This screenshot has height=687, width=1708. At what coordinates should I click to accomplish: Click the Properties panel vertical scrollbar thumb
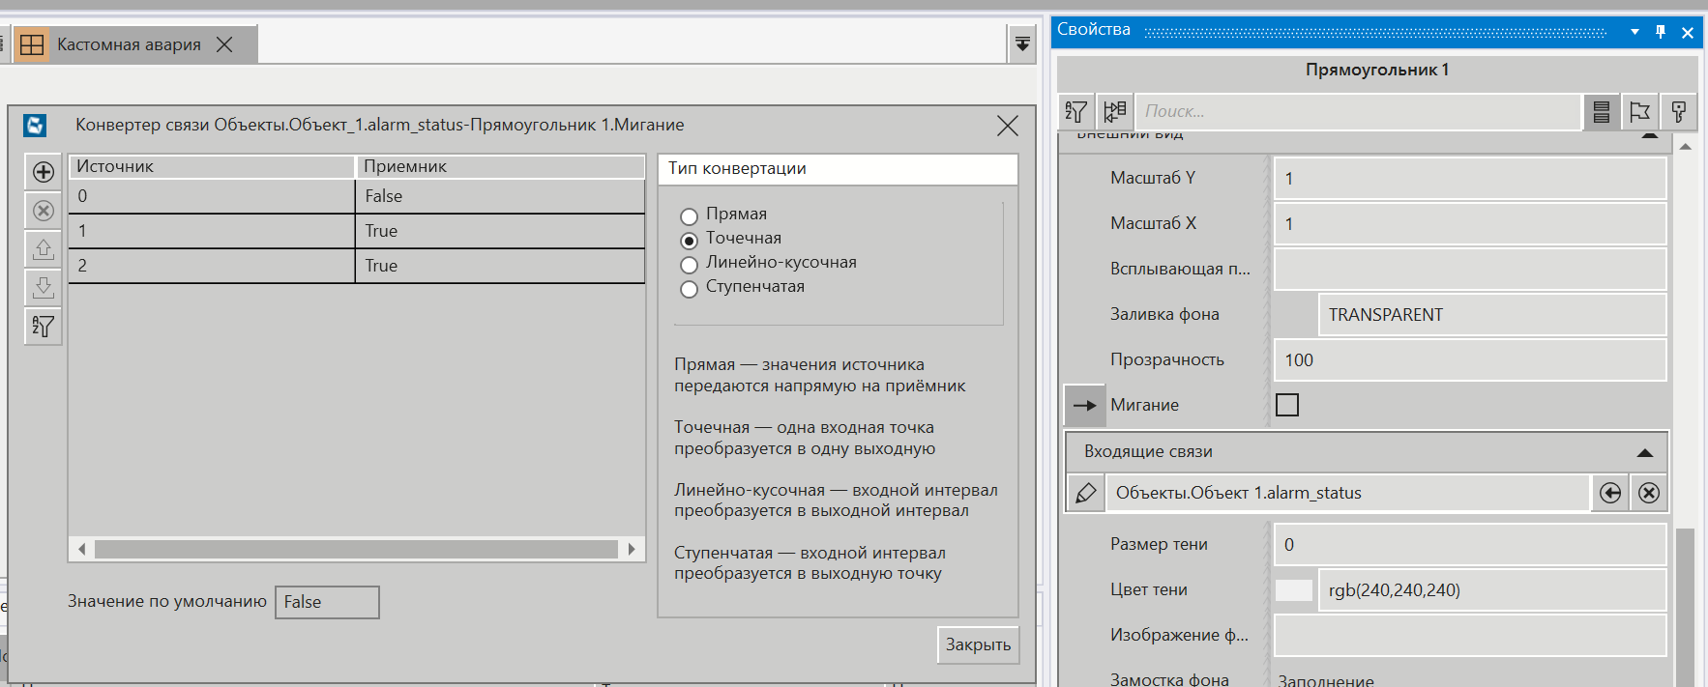click(x=1686, y=607)
